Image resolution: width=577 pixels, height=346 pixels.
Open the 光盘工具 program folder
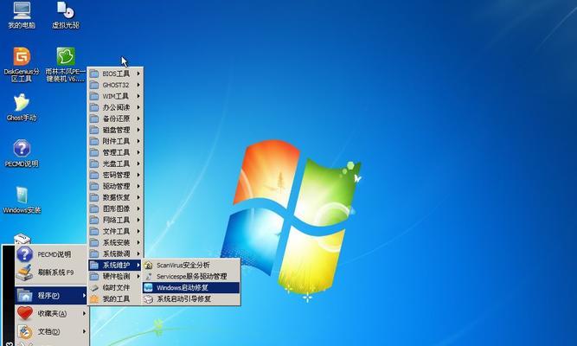(115, 163)
